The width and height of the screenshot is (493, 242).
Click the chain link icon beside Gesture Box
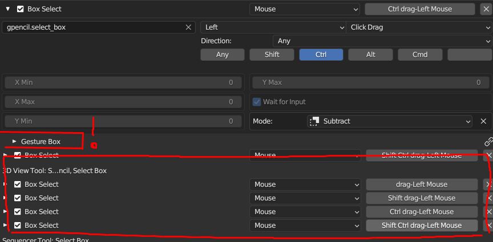pos(488,142)
